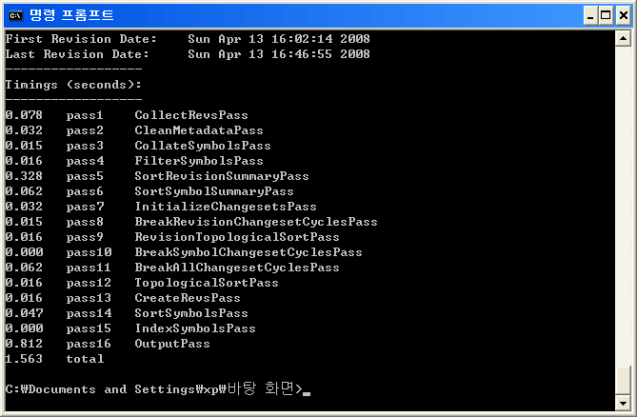The height and width of the screenshot is (417, 637).
Task: Click the TopologicalSortPass entry for pass12
Action: point(206,283)
